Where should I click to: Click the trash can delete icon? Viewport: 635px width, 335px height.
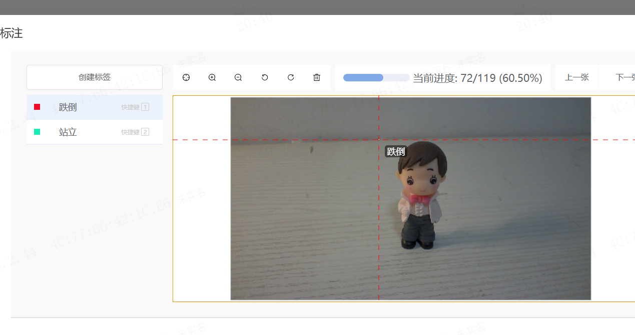(x=317, y=77)
